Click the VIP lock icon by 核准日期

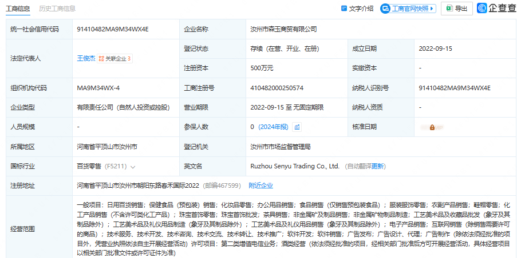click(x=432, y=127)
